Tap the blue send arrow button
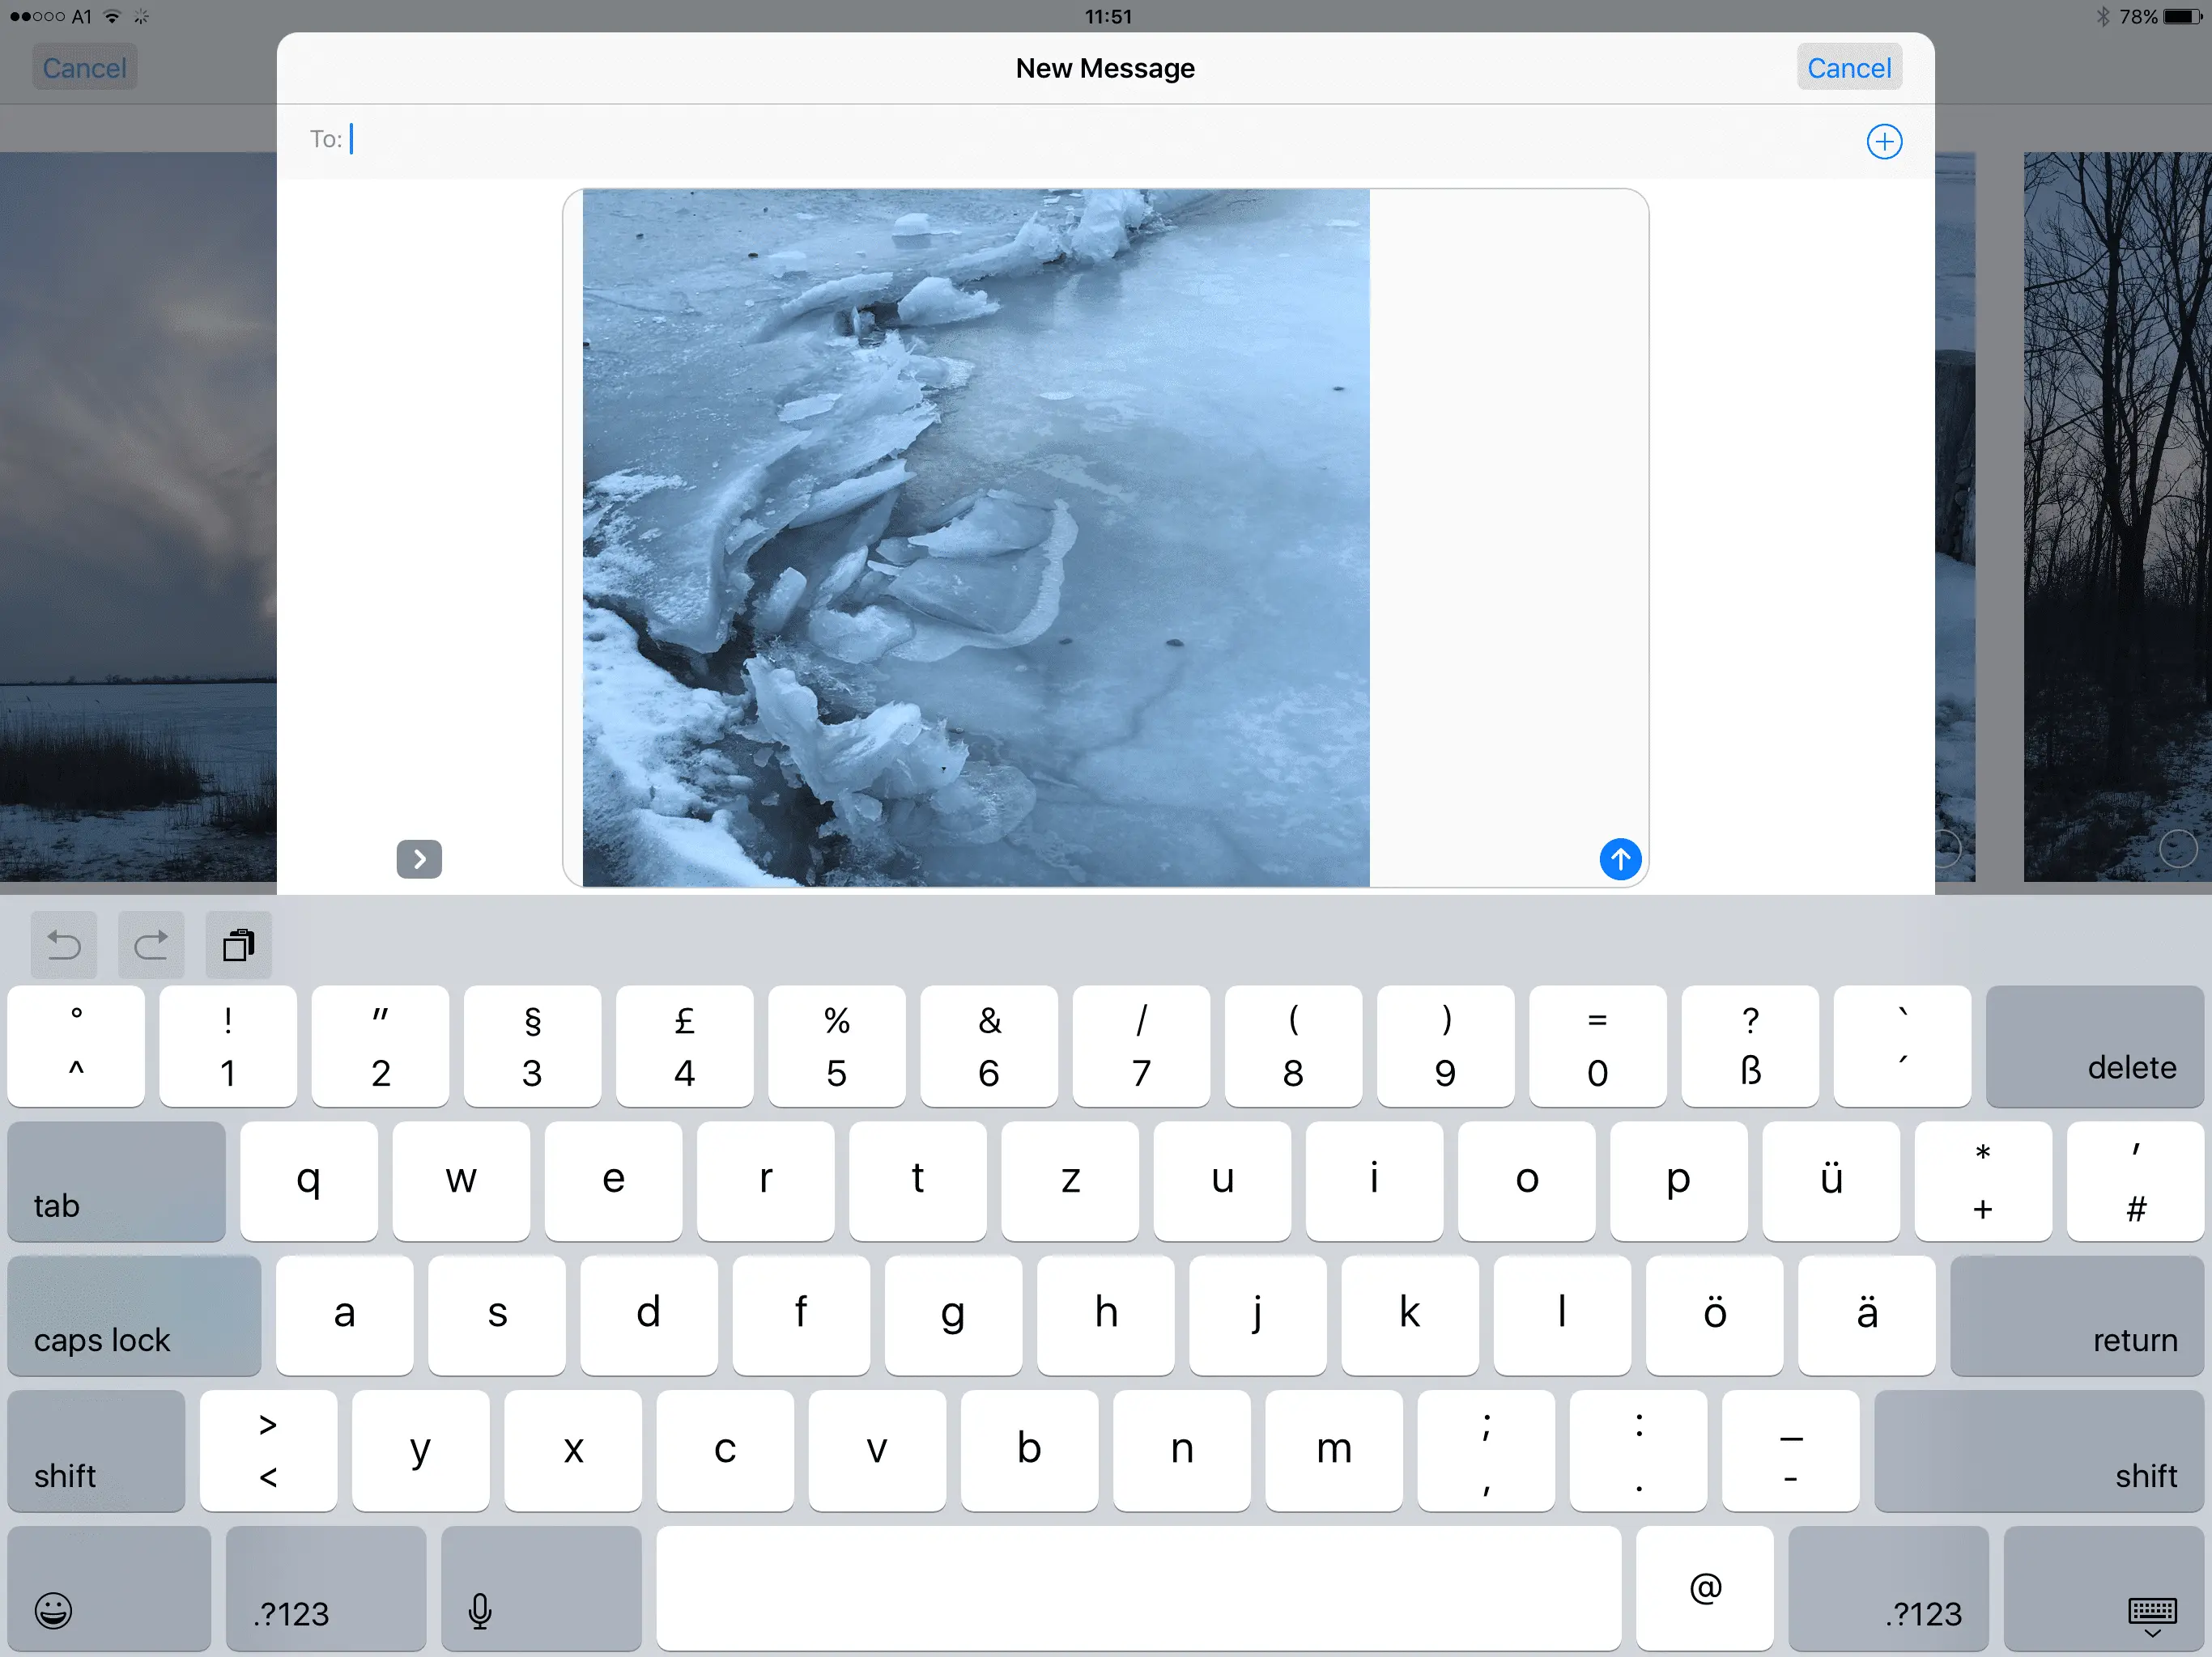 (1620, 858)
